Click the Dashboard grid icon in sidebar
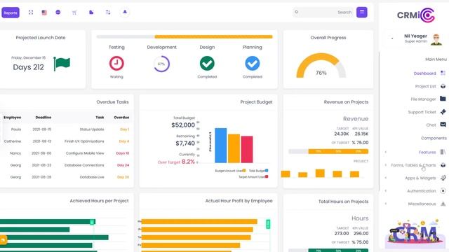This screenshot has height=252, width=449. 443,73
